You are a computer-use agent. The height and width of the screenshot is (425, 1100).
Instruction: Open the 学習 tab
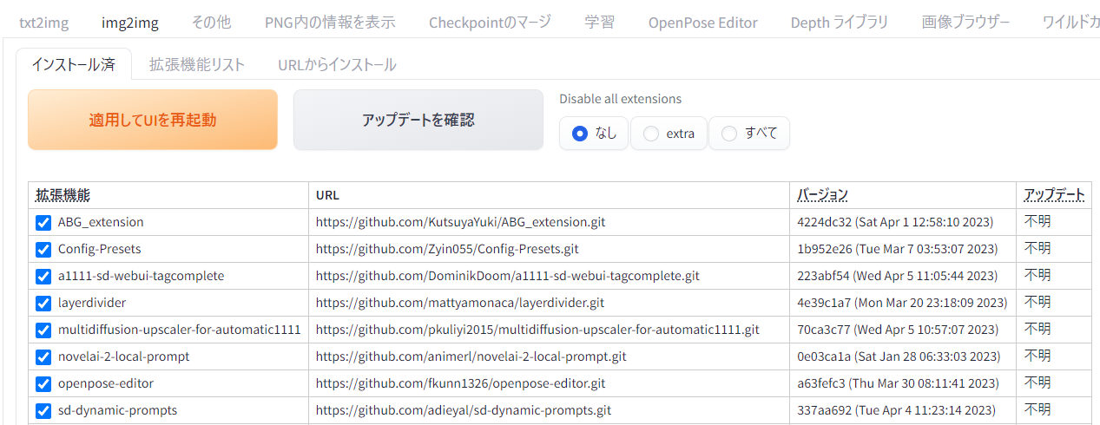[x=600, y=23]
